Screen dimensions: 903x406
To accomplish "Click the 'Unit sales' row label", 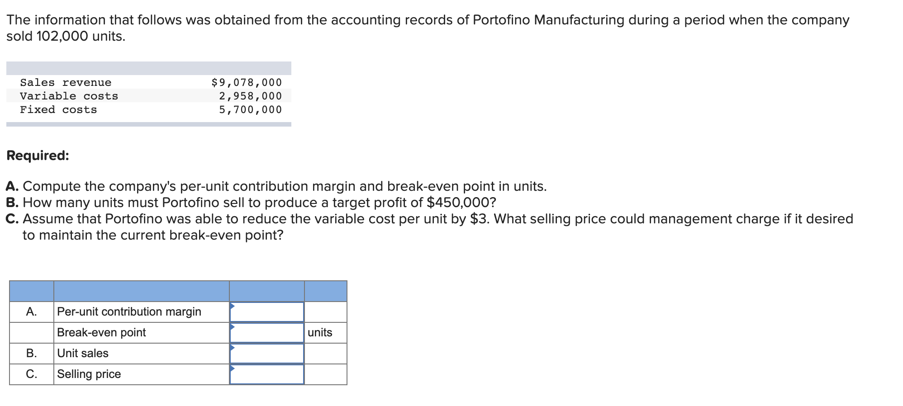I will click(83, 354).
